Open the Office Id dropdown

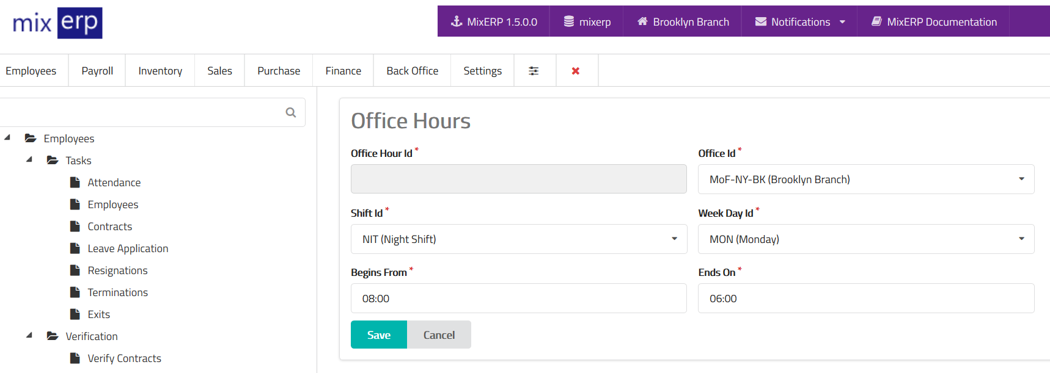click(865, 179)
